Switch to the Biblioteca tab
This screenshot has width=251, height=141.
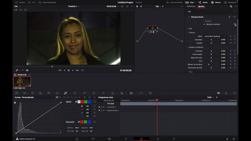pos(191,6)
